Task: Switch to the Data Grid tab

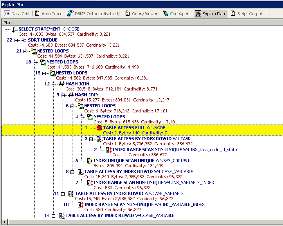Action: pyautogui.click(x=16, y=14)
